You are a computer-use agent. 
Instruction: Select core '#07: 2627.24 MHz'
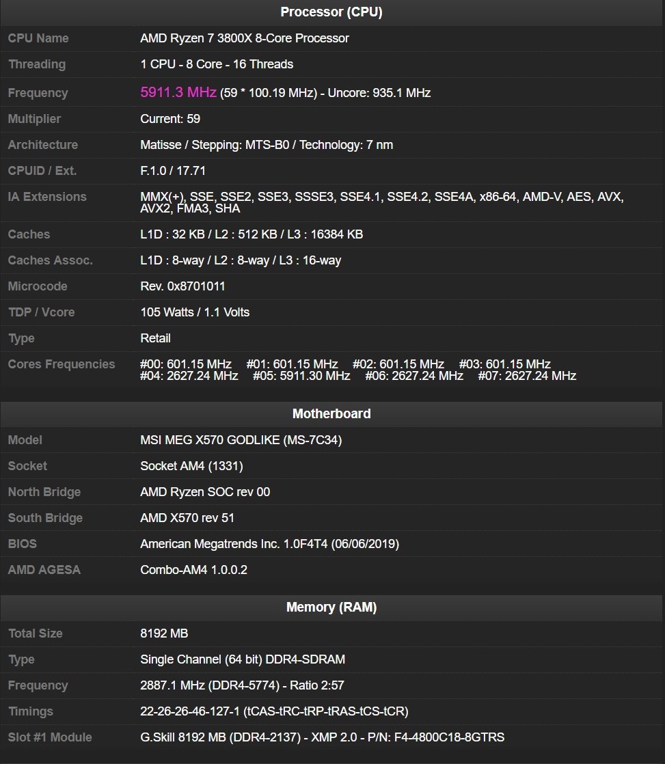(527, 376)
